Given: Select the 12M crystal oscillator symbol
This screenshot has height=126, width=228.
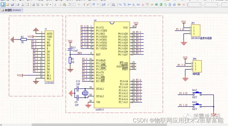Looking at the screenshot, I should click(x=85, y=93).
